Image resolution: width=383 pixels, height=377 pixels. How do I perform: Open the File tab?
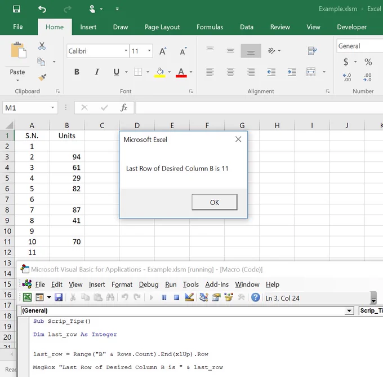pyautogui.click(x=18, y=27)
